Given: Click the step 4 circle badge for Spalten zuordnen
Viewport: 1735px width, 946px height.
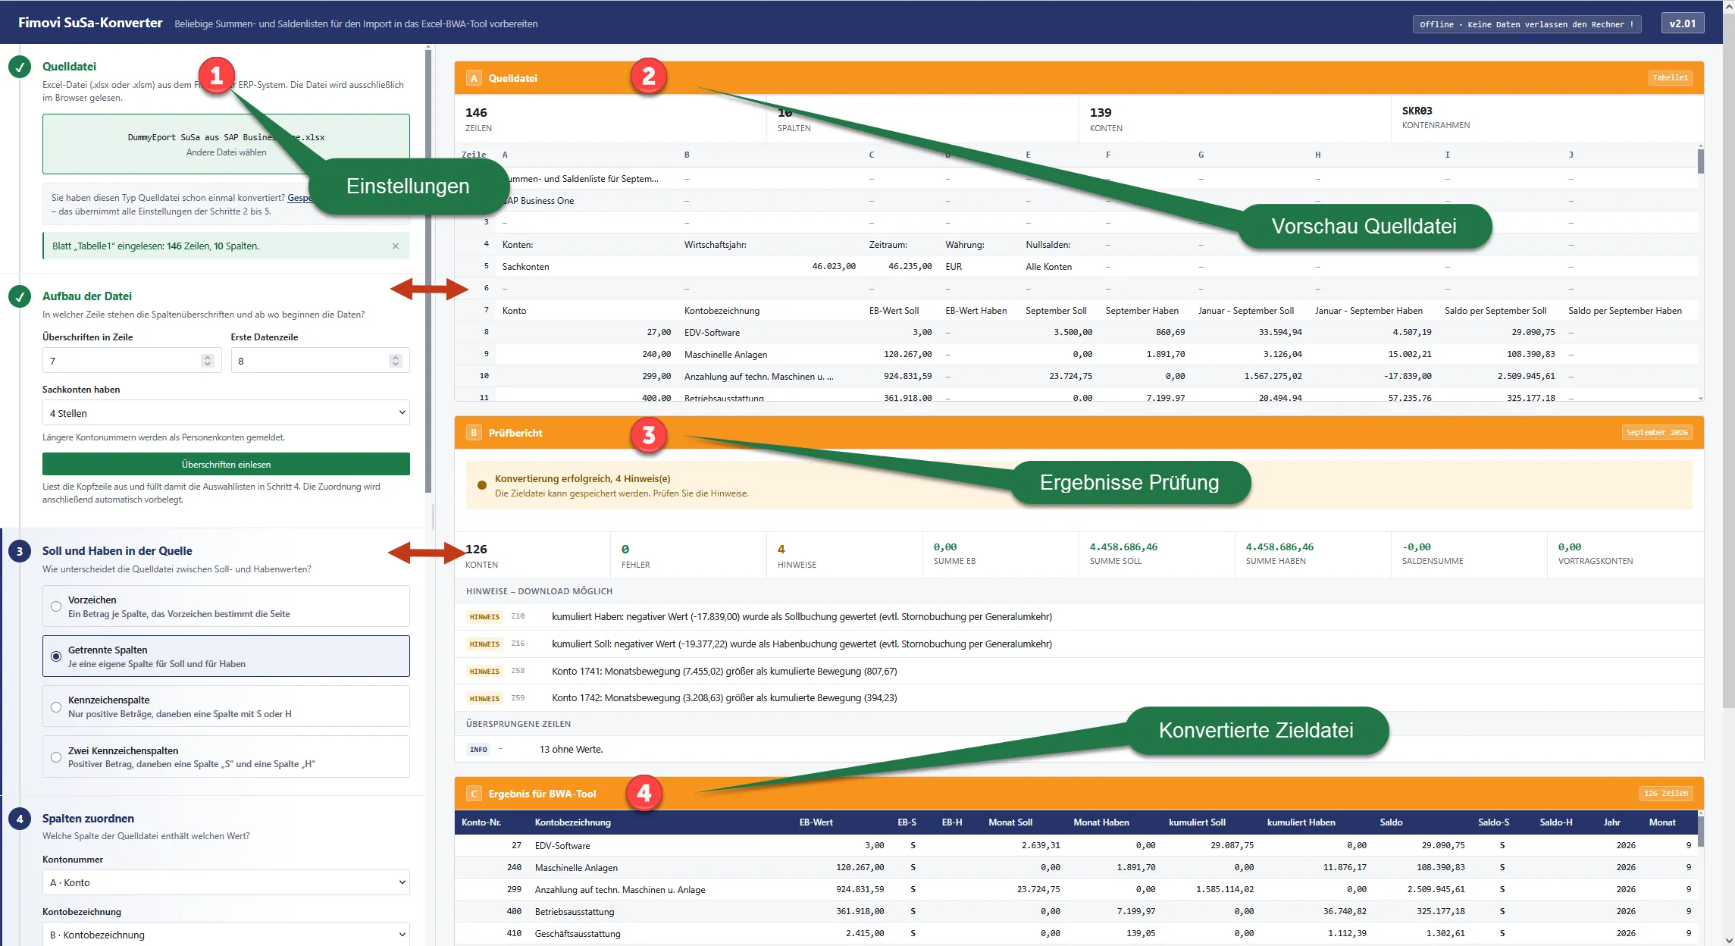Looking at the screenshot, I should (20, 819).
